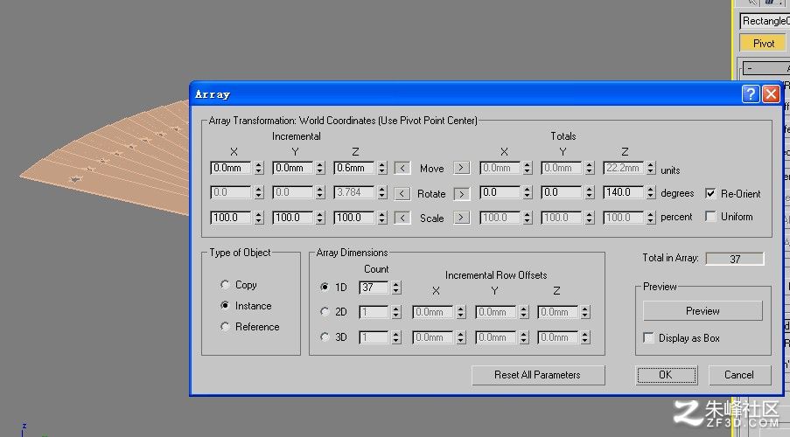Click the Rectangle name field in side panel
The image size is (790, 437).
[x=765, y=21]
